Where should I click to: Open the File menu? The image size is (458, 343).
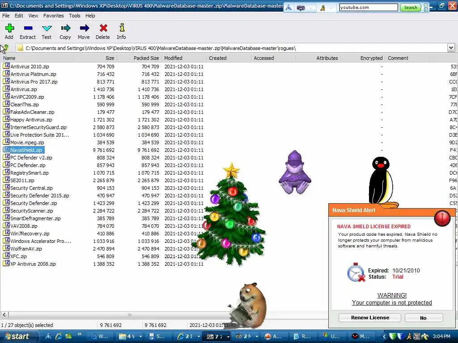6,16
